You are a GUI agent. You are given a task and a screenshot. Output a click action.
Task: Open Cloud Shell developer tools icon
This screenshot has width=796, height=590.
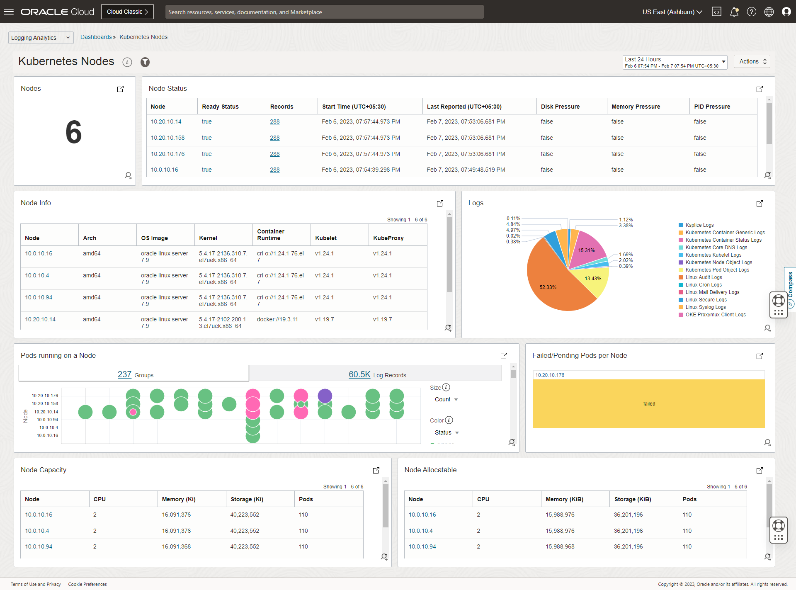[x=716, y=12]
